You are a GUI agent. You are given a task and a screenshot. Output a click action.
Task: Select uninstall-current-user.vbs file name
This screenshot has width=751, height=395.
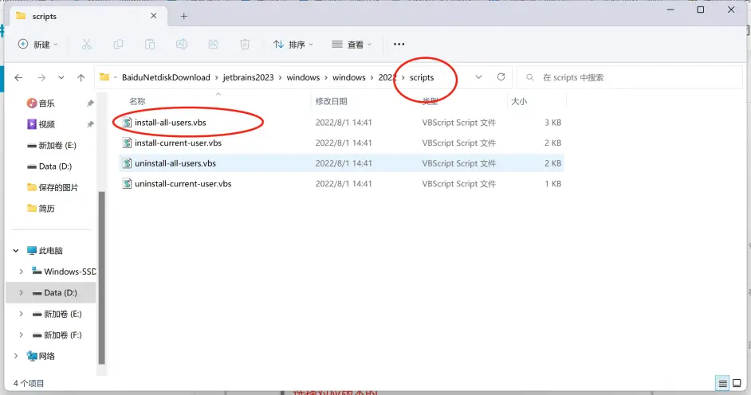(x=183, y=184)
